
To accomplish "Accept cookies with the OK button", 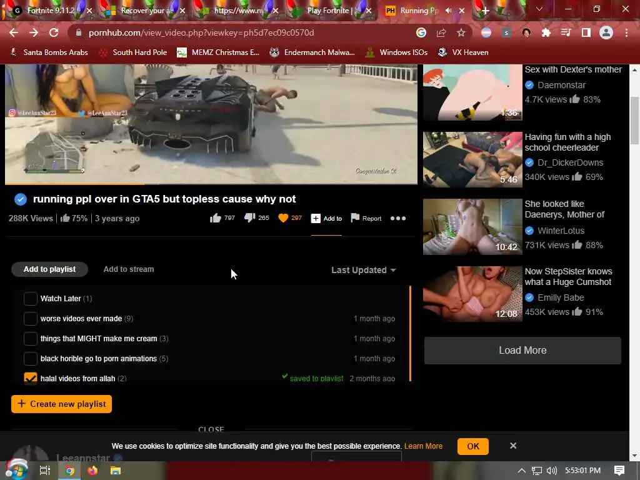I will 473,446.
